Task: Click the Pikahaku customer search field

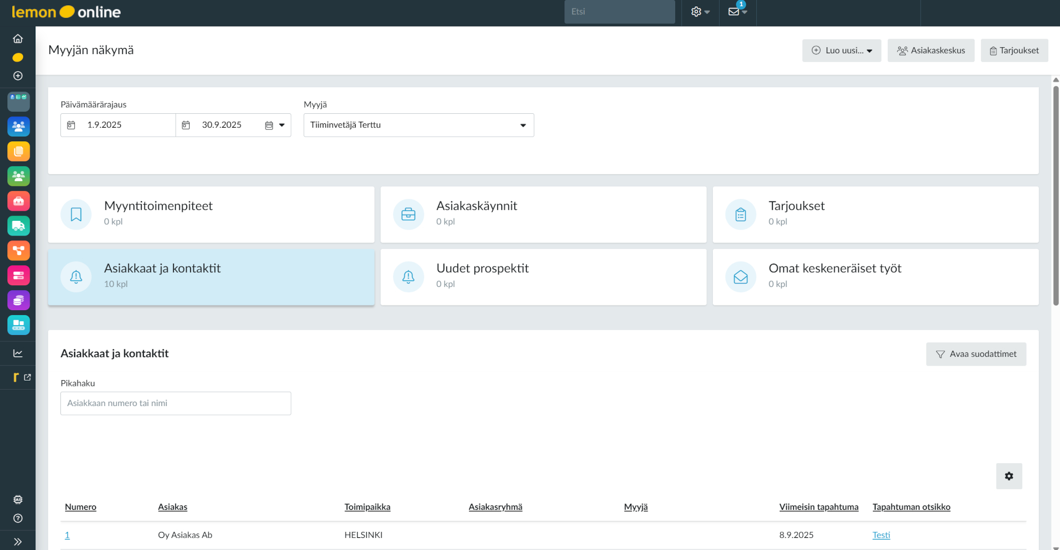Action: point(175,403)
